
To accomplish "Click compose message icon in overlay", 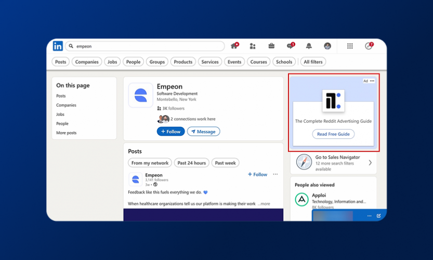I will pos(378,216).
